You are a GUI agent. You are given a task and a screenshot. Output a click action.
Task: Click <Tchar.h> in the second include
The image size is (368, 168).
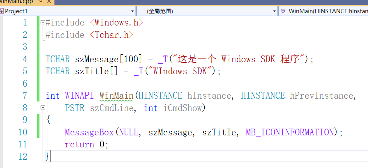pos(112,35)
